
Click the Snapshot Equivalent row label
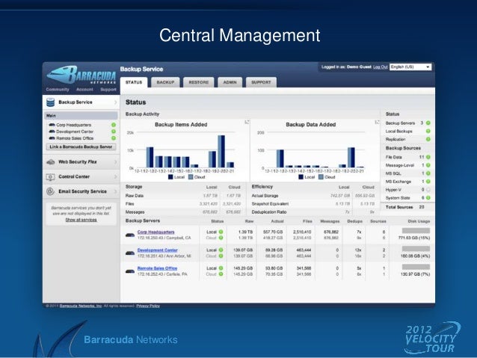point(270,204)
